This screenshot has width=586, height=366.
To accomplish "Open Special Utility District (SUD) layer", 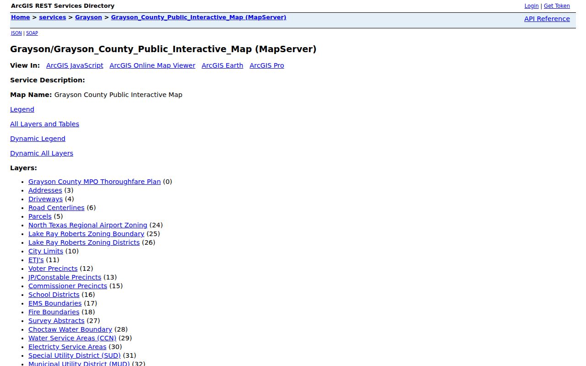I will (75, 355).
